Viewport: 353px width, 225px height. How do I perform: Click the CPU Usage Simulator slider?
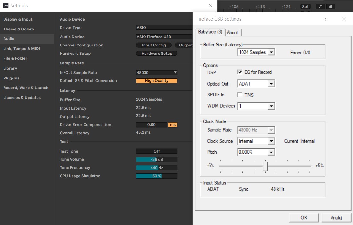[157, 176]
